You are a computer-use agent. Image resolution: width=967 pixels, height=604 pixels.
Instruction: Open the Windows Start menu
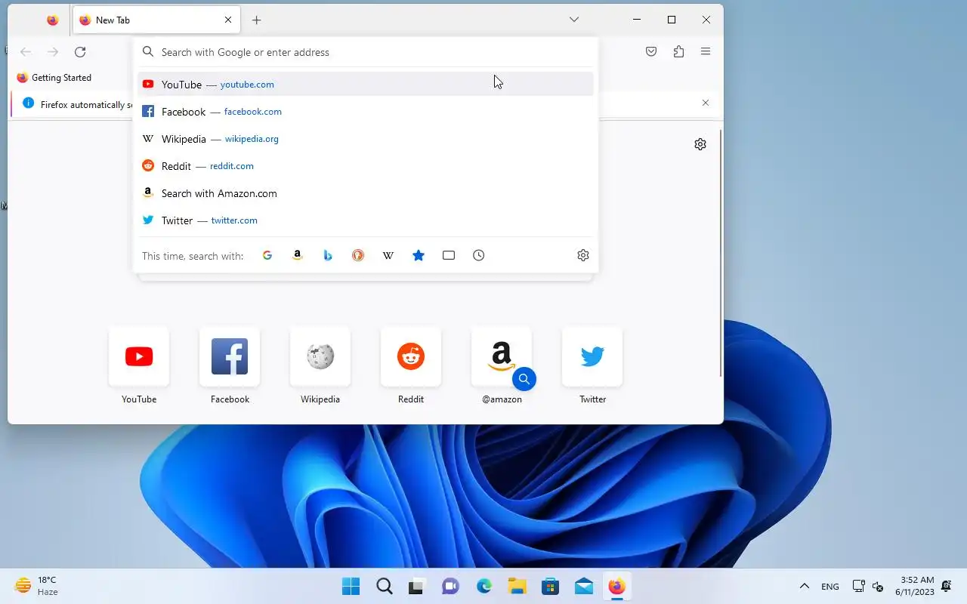pos(351,586)
